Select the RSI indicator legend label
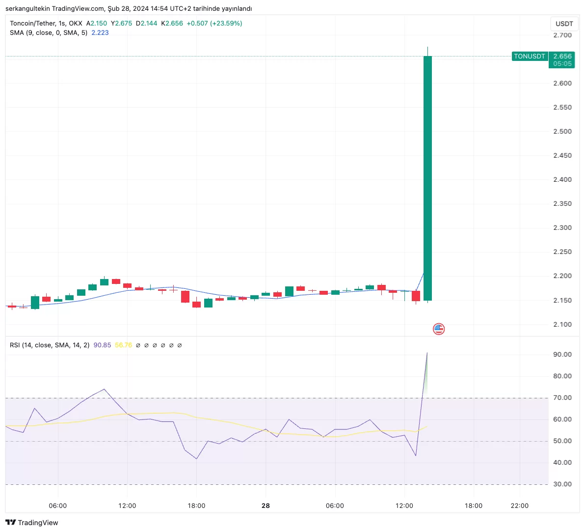Screen dimensions: 585x532 click(50, 345)
